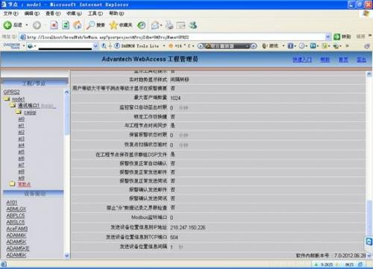
Task: Click the weather temperature toolbar item
Action: click(180, 46)
